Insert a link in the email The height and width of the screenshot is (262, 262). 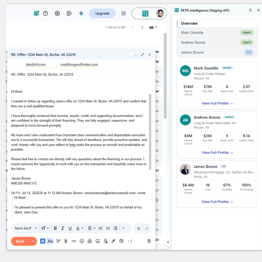pyautogui.click(x=74, y=241)
